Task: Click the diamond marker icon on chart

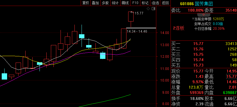Action: coord(148,9)
